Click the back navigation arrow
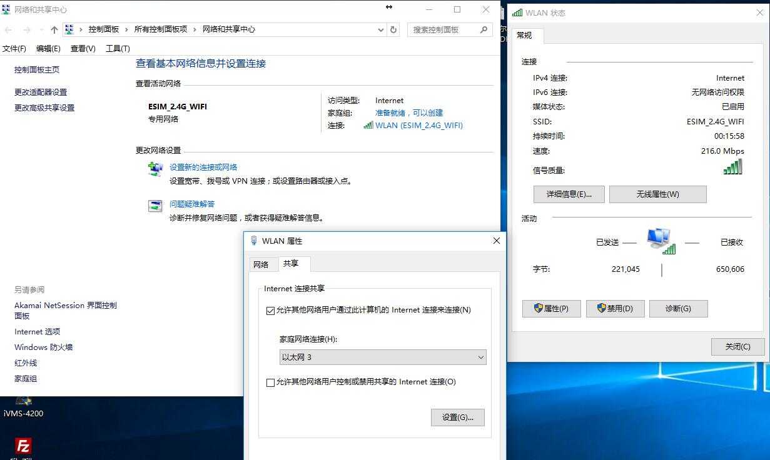Screen dimensions: 770x460 point(8,29)
